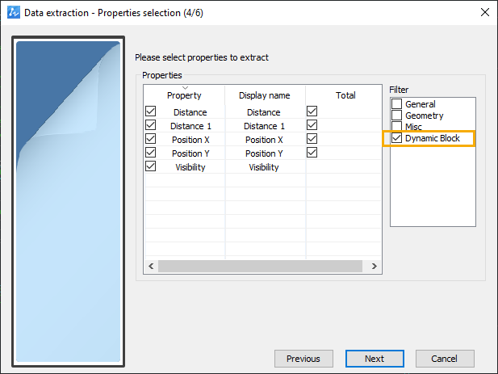Image resolution: width=498 pixels, height=374 pixels.
Task: Select the Position Y display name cell
Action: [x=264, y=153]
